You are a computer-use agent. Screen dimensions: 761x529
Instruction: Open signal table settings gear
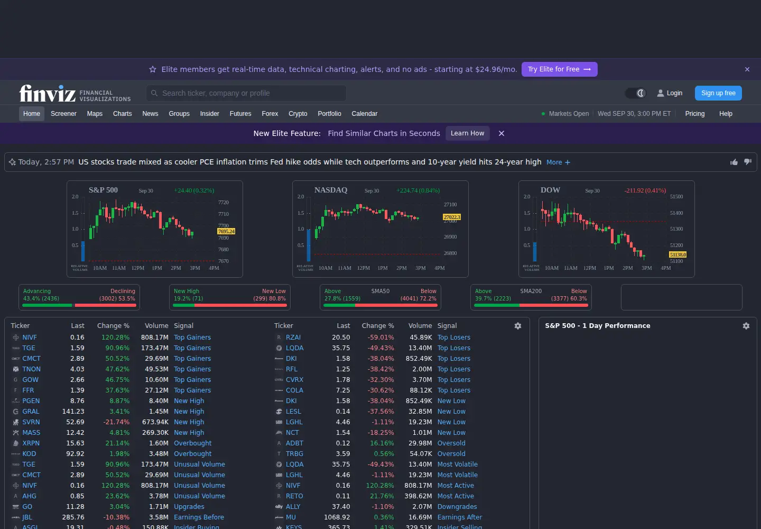click(518, 326)
